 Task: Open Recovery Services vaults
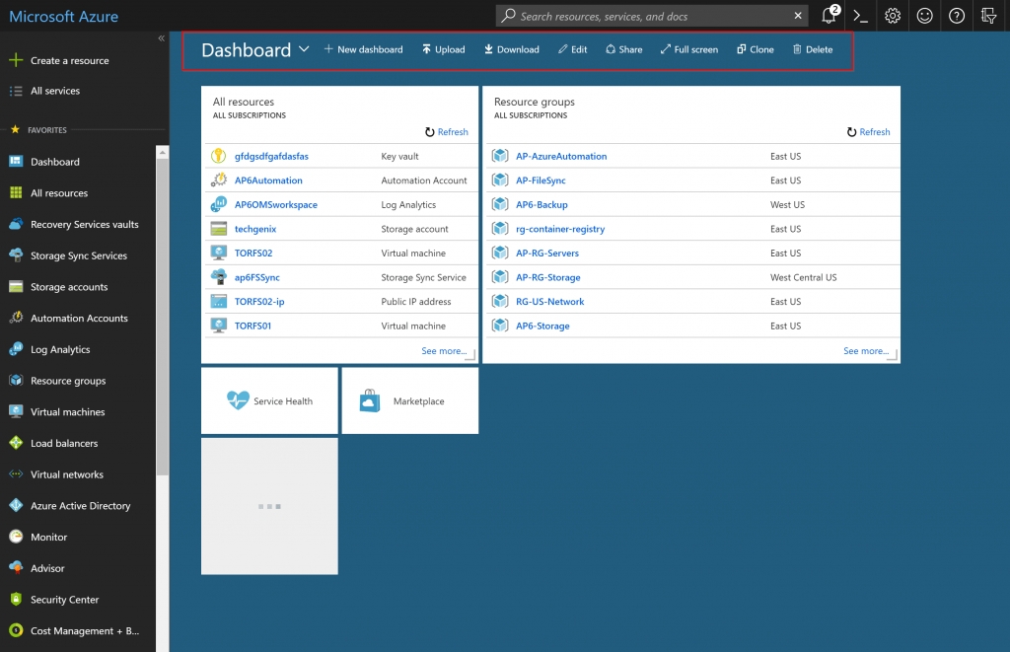(x=85, y=224)
